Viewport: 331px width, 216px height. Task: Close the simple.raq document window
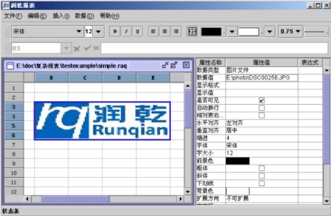[186, 65]
